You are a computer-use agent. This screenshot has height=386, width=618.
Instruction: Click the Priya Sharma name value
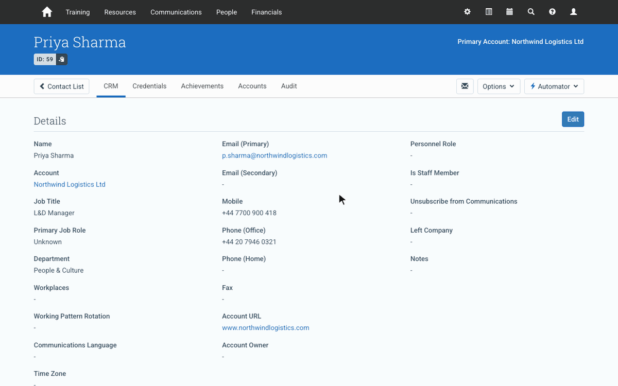[54, 155]
